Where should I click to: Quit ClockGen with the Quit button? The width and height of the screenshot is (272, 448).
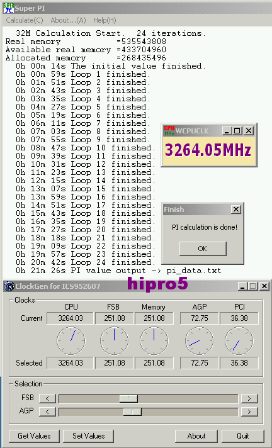click(x=243, y=436)
